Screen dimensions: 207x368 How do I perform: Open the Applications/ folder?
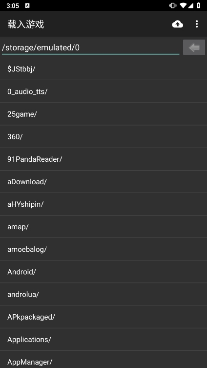(103, 339)
